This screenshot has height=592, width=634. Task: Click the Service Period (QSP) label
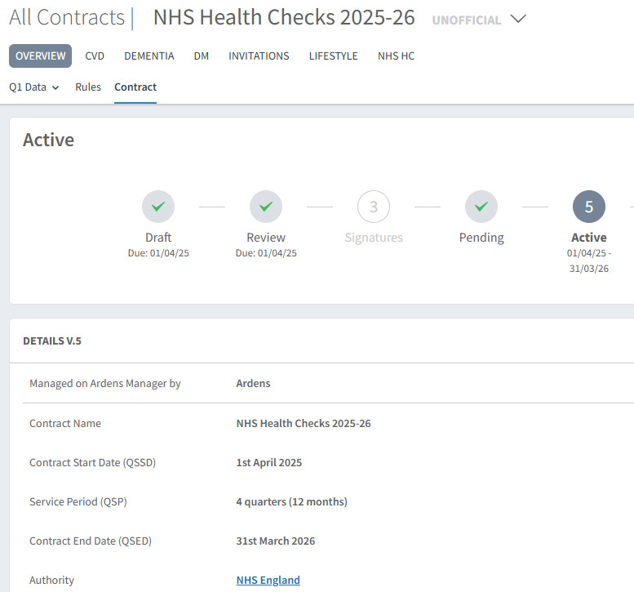click(x=78, y=501)
